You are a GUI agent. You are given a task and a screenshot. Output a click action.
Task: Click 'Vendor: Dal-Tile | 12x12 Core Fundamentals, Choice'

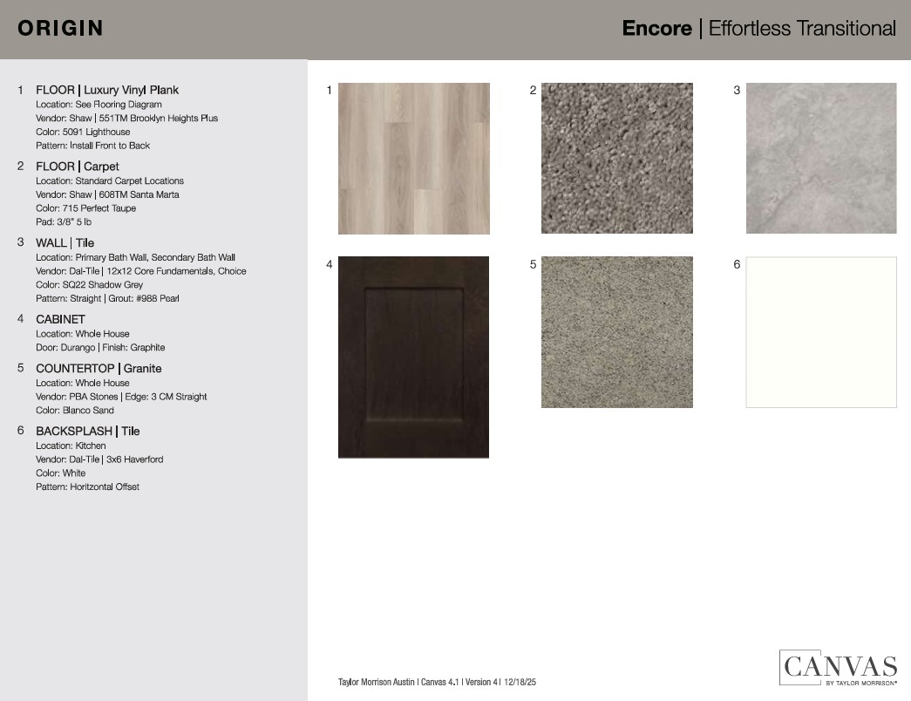click(141, 271)
